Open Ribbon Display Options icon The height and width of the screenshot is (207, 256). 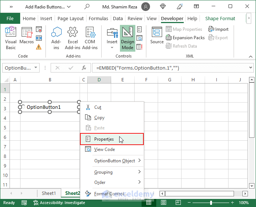(x=196, y=6)
